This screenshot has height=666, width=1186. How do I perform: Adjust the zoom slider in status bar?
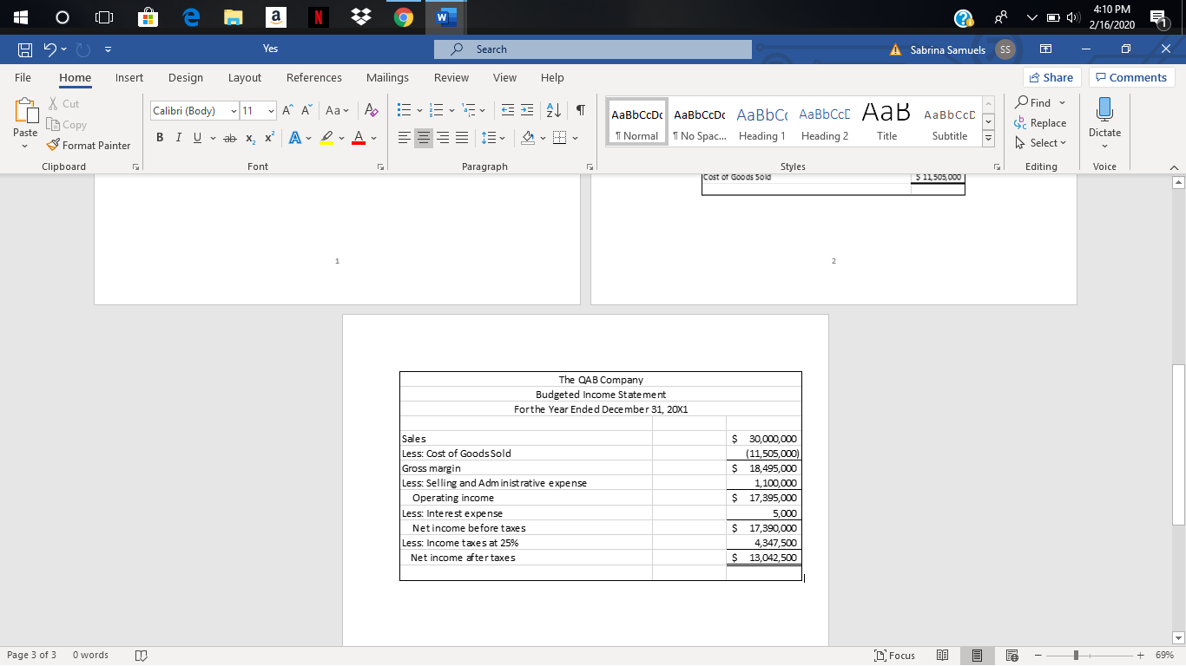[1075, 656]
